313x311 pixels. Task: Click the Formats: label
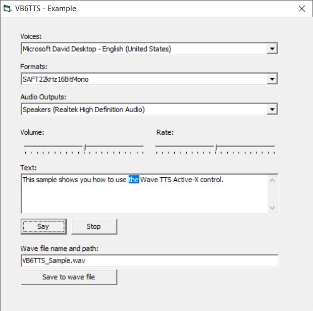34,67
